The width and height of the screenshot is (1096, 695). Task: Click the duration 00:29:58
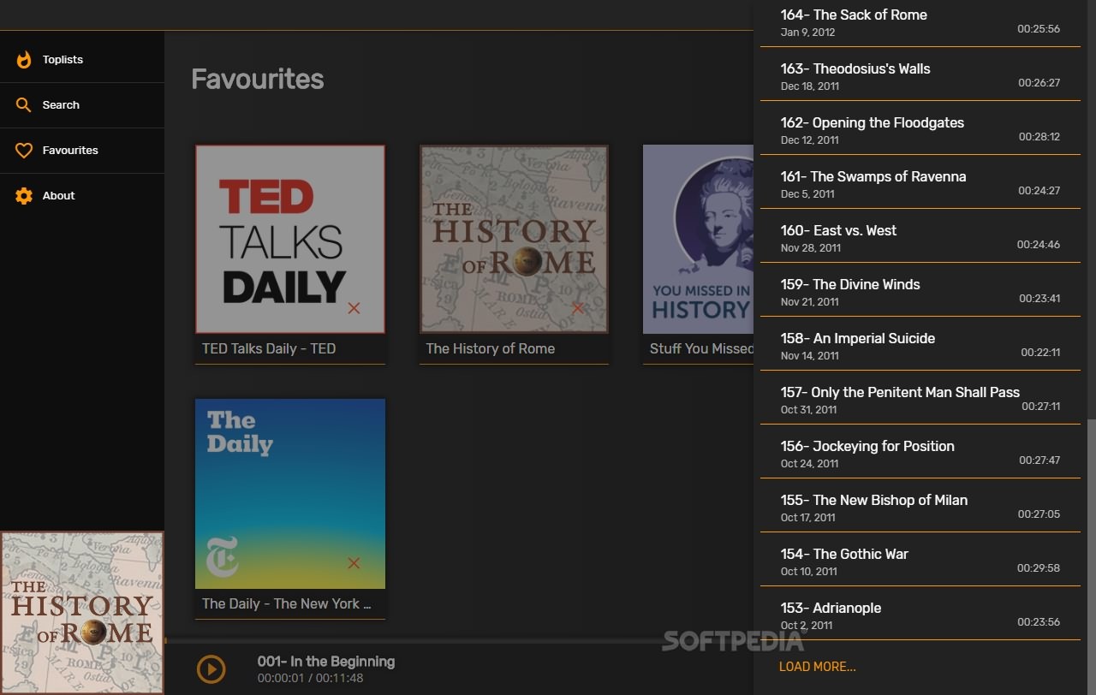(1039, 568)
